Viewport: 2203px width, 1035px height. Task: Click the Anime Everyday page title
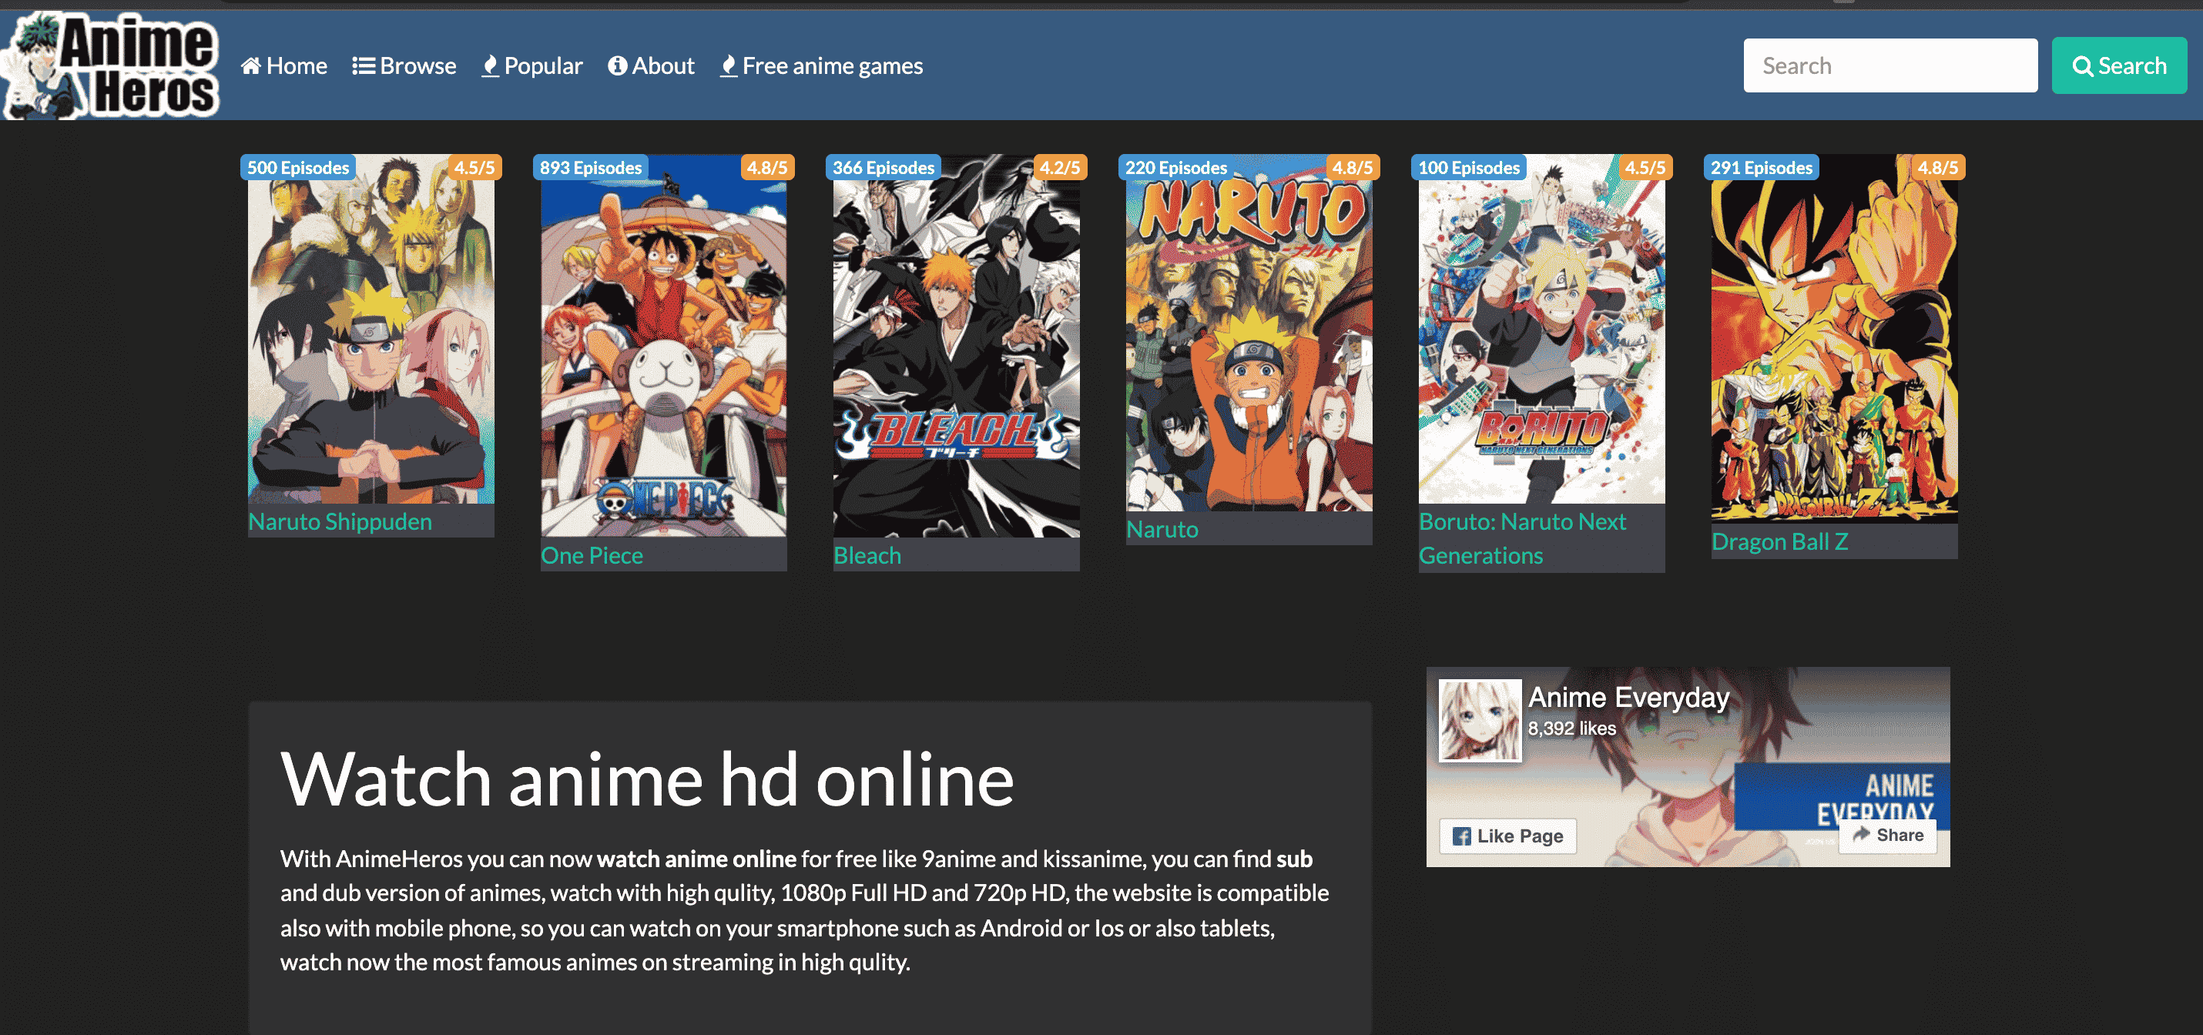tap(1628, 698)
